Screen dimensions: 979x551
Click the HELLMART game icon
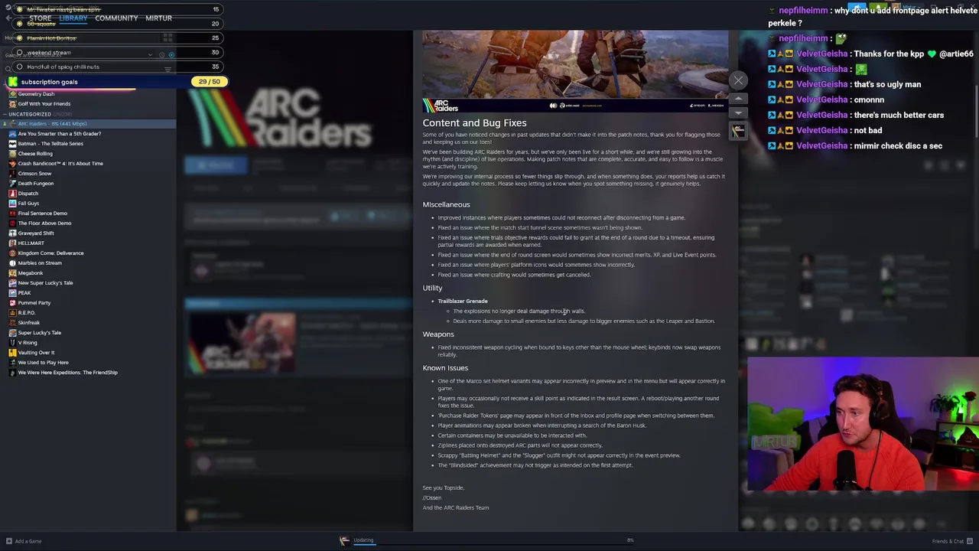pyautogui.click(x=12, y=243)
